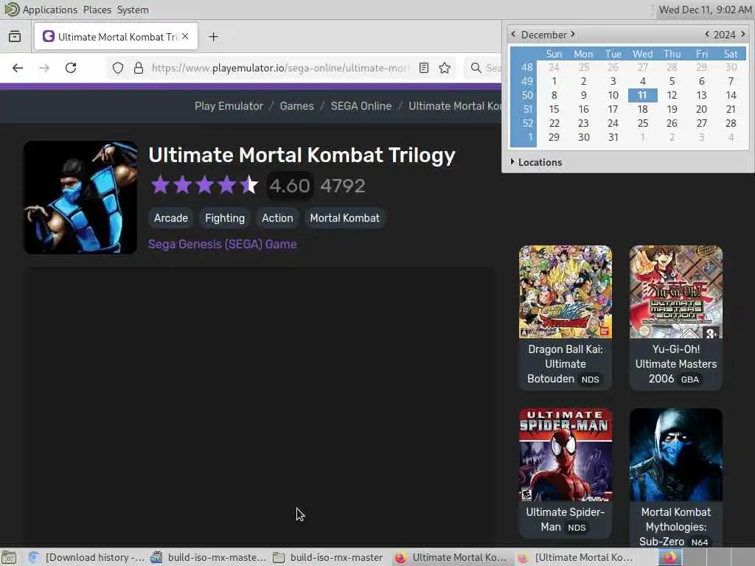This screenshot has height=566, width=755.
Task: Go back to the previous page
Action: 18,68
